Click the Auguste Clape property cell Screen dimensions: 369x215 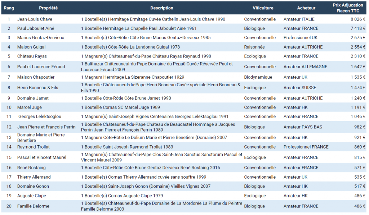coord(32,196)
